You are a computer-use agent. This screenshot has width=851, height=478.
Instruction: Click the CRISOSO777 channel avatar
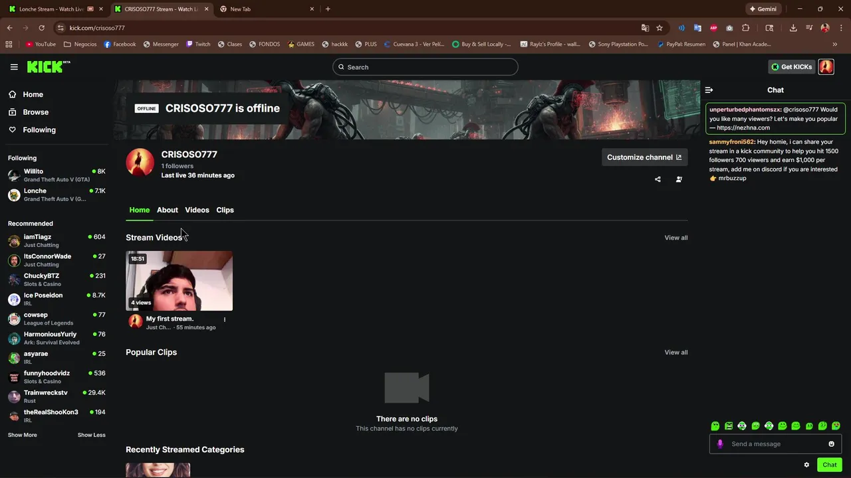click(x=140, y=163)
